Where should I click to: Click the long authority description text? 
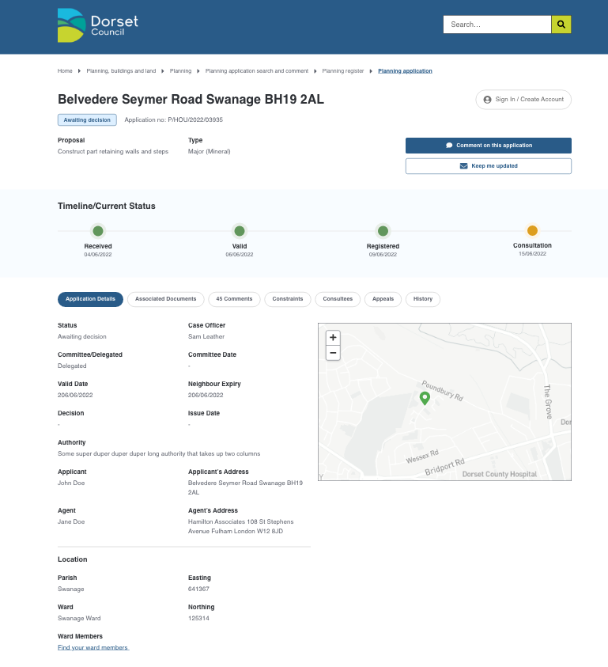(x=159, y=454)
